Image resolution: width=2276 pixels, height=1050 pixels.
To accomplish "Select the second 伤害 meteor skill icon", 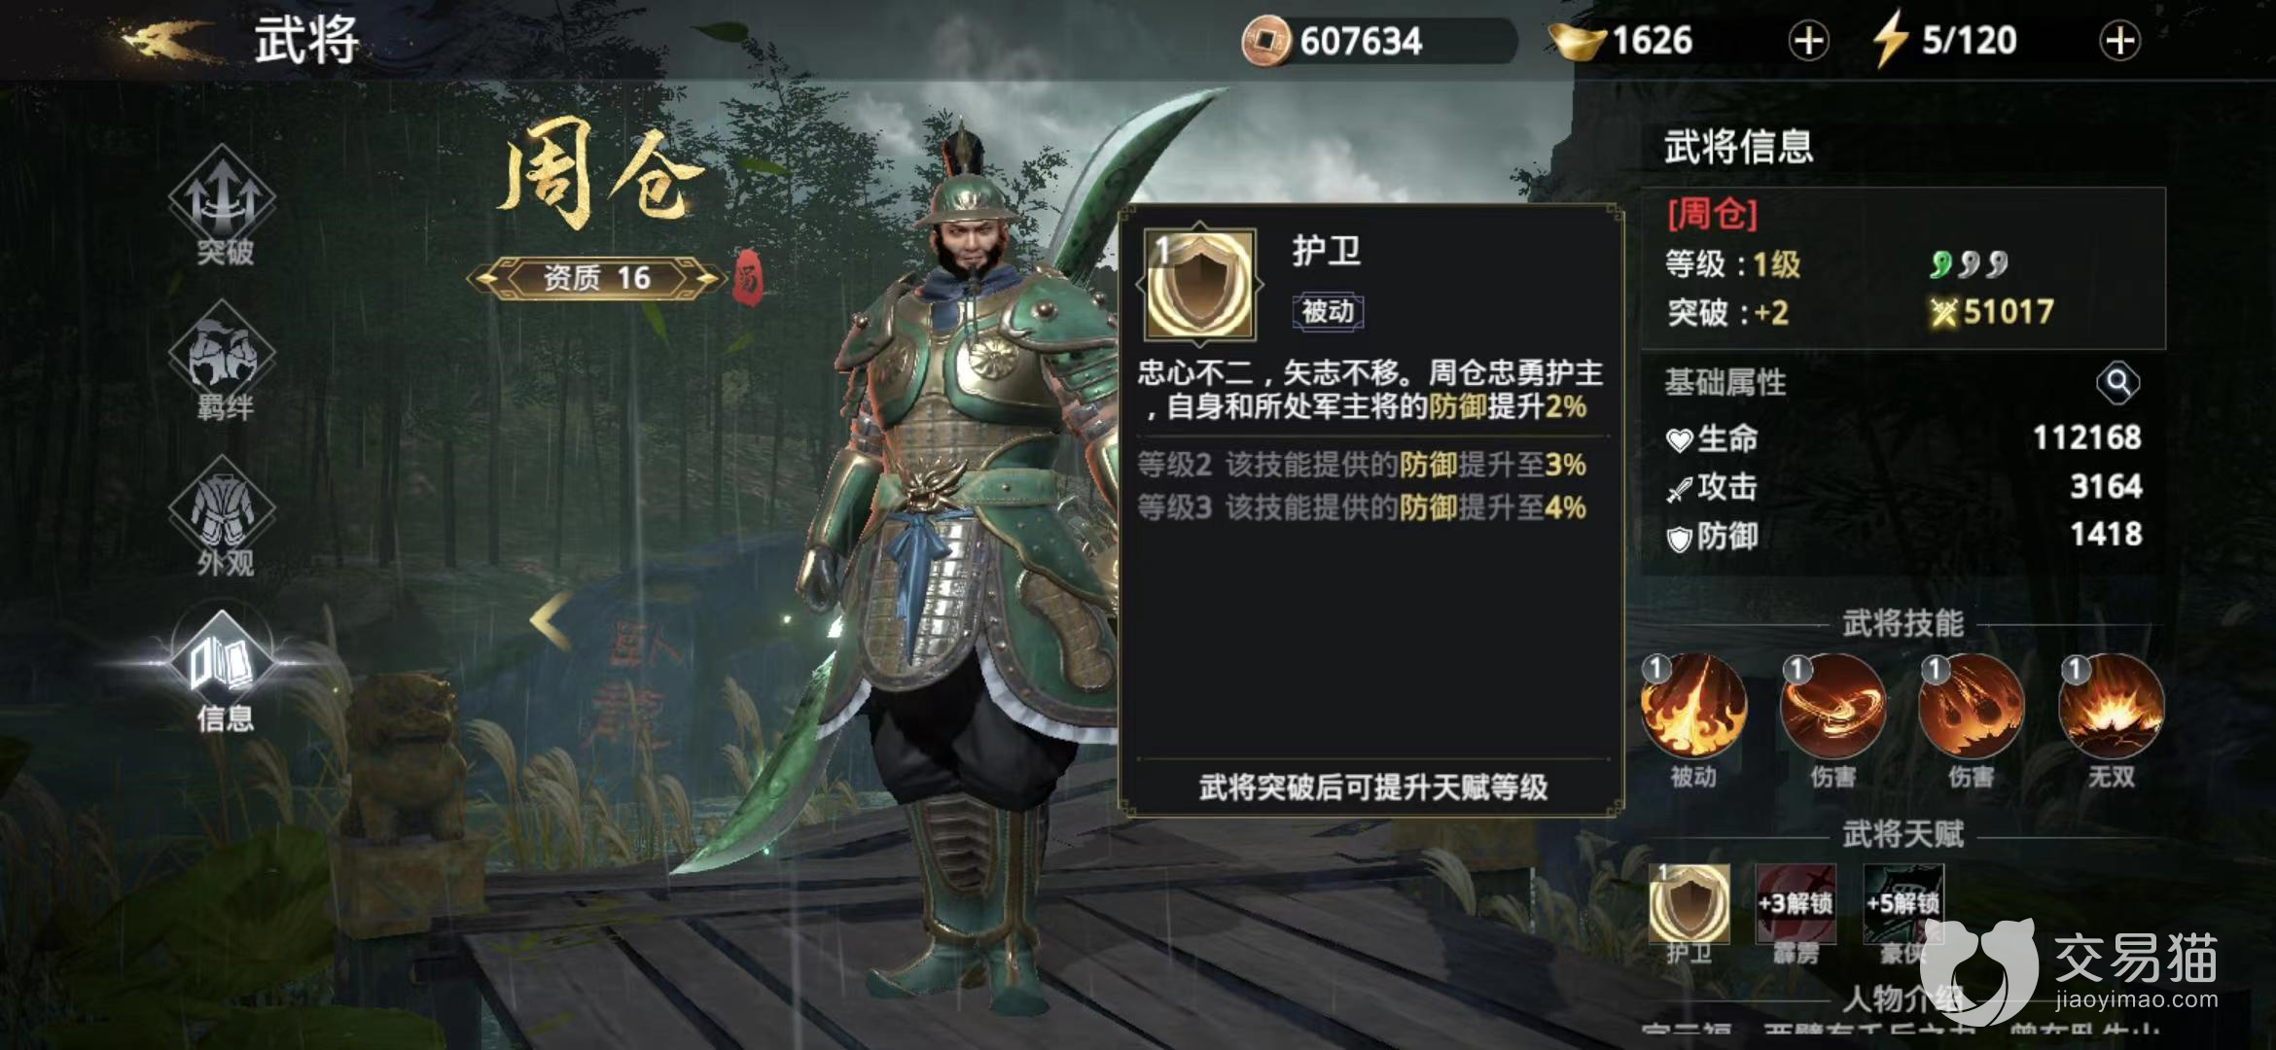I will click(1972, 707).
